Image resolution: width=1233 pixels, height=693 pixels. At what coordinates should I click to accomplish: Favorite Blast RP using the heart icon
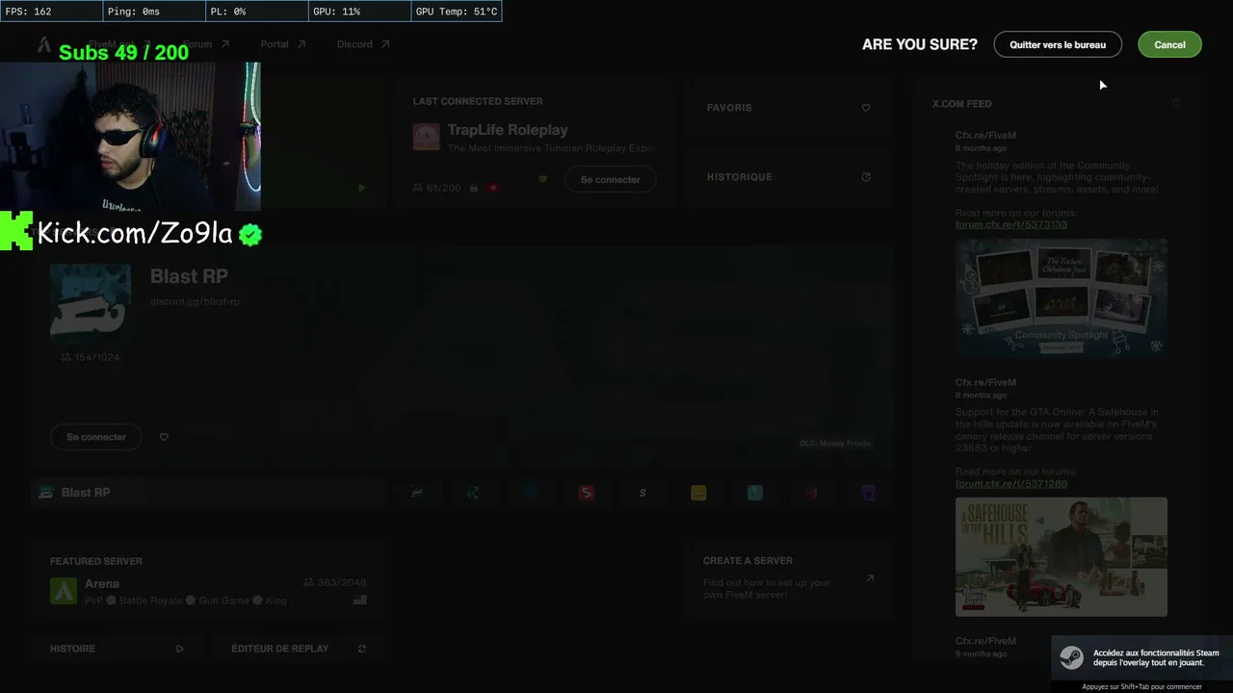164,437
